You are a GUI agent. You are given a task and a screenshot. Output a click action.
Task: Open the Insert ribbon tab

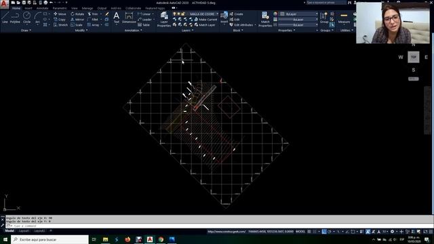coord(28,8)
